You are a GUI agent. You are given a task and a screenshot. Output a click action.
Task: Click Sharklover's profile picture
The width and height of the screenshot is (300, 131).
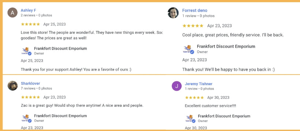pos(13,86)
